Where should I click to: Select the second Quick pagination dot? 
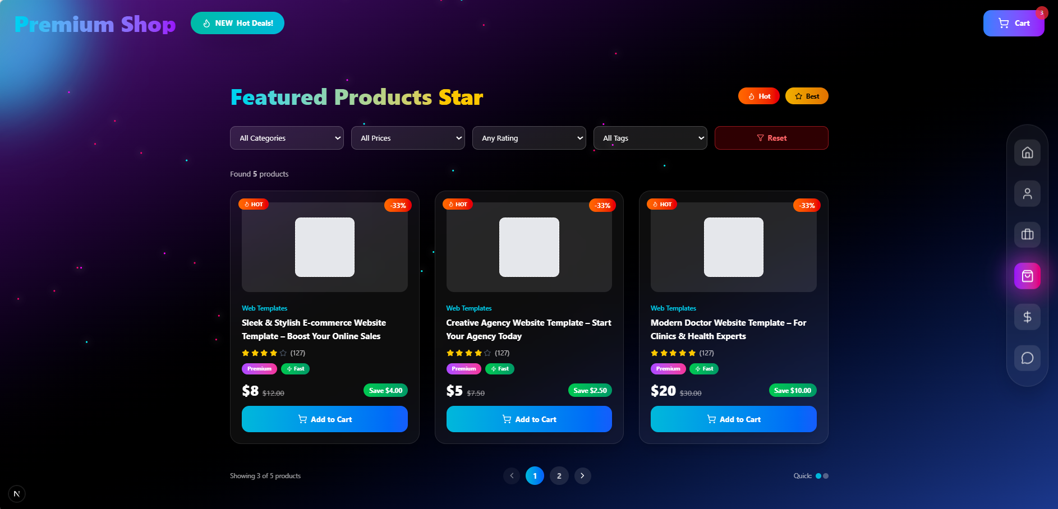826,476
